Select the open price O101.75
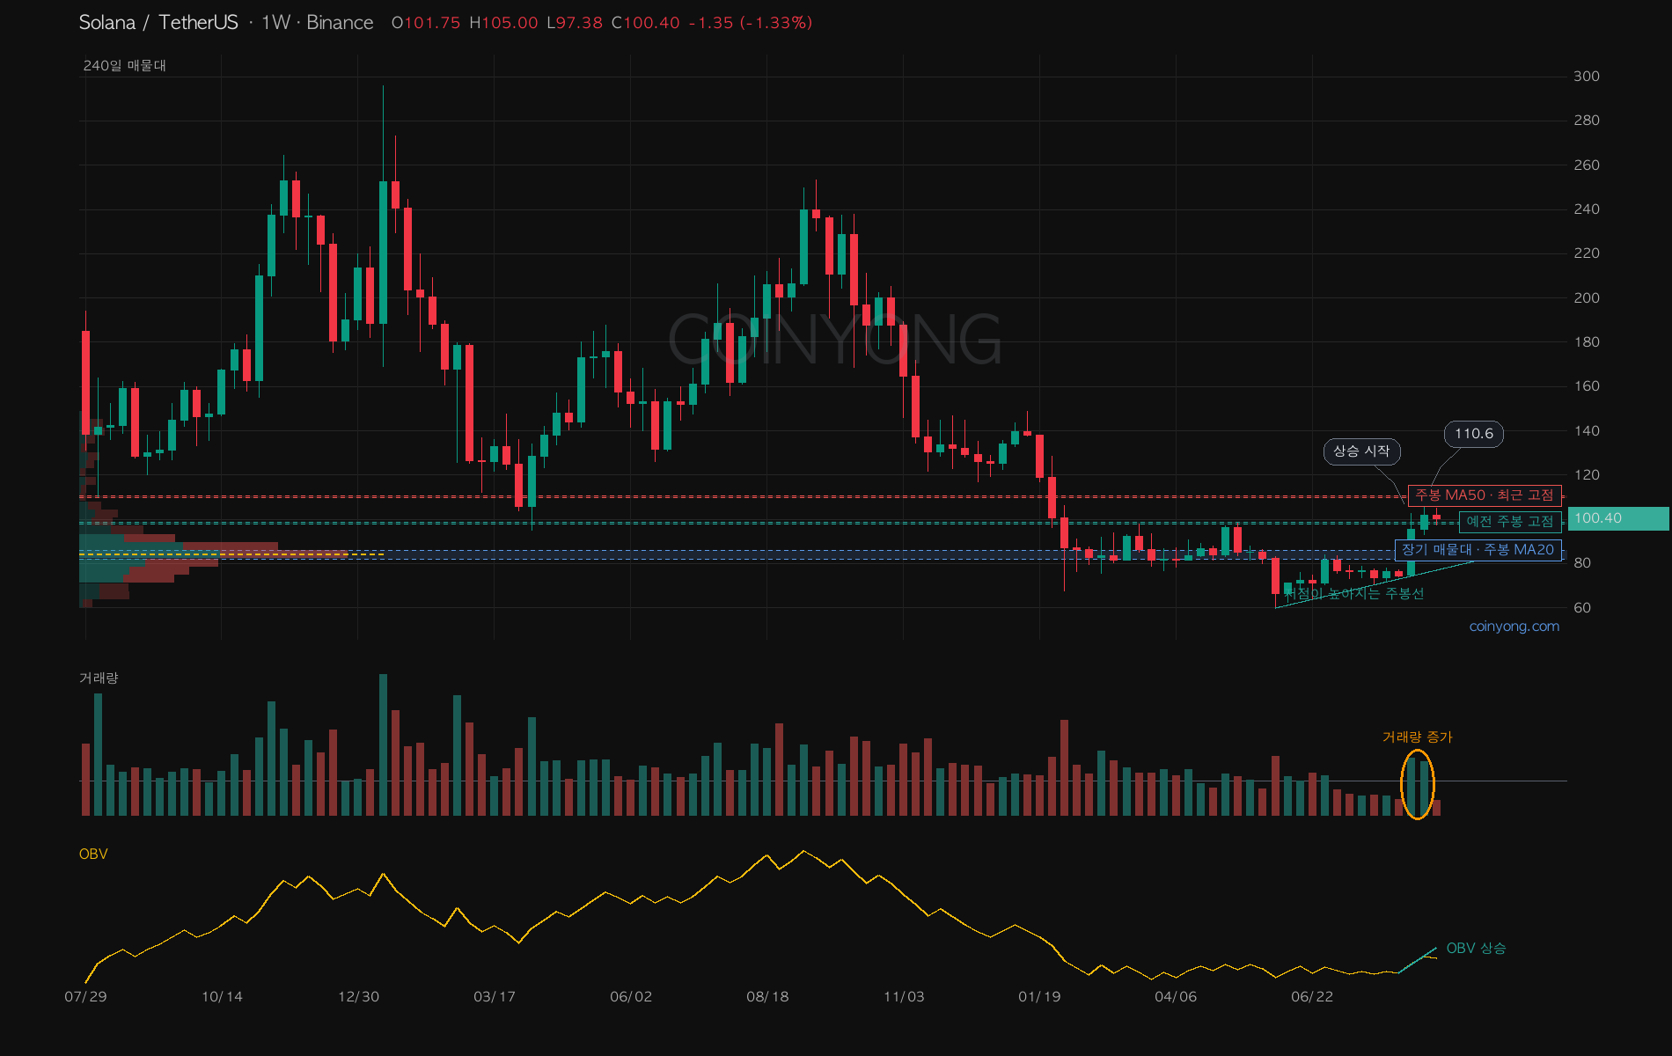The height and width of the screenshot is (1056, 1672). [426, 23]
